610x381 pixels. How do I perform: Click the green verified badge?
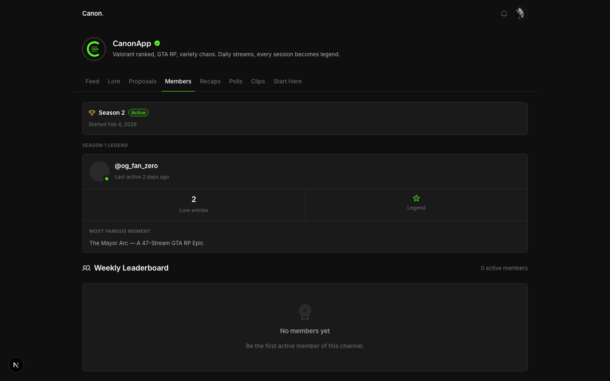157,43
